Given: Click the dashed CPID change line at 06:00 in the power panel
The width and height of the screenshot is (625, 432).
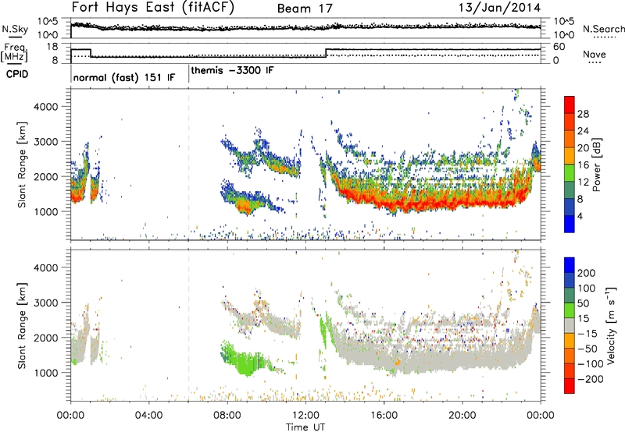Looking at the screenshot, I should click(x=188, y=165).
